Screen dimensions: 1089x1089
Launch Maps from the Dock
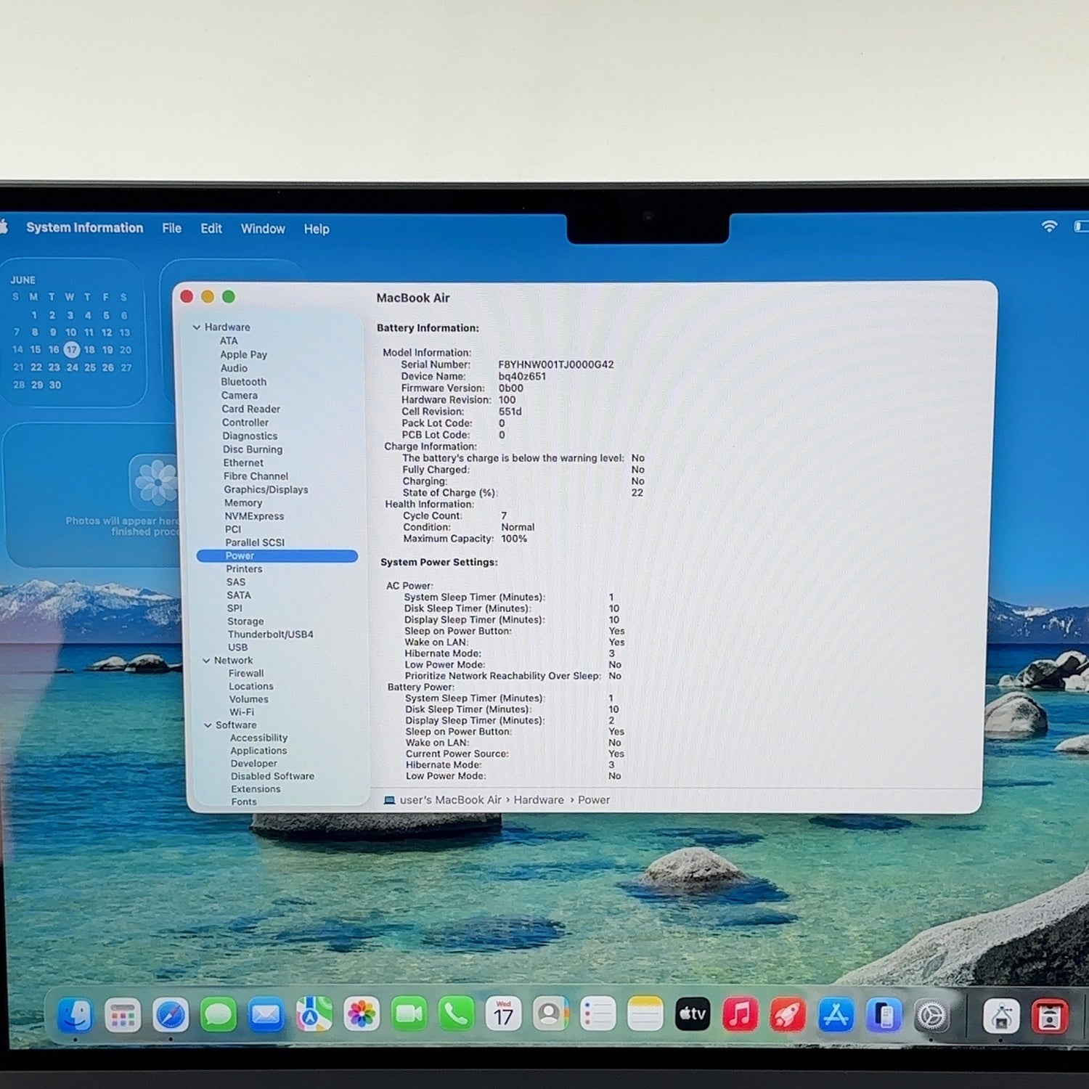[314, 1015]
